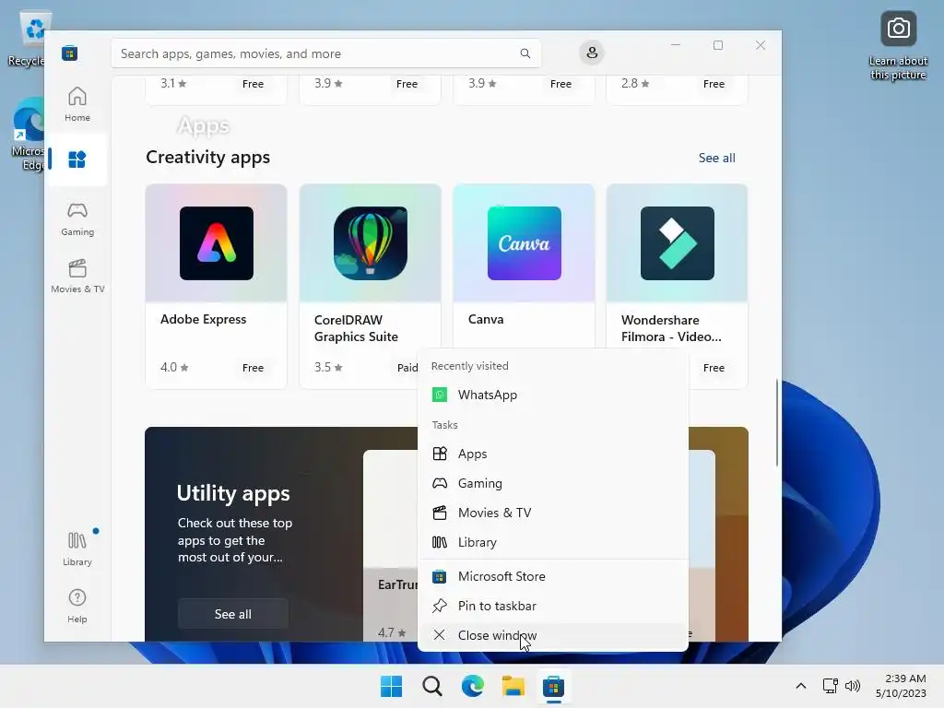Click the Store window vertical scrollbar
Image resolution: width=944 pixels, height=708 pixels.
[x=776, y=422]
